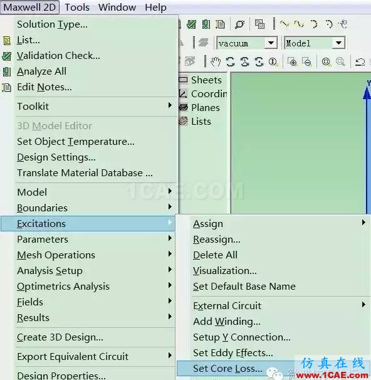Click the Analyze All toolbar icon
This screenshot has width=371, height=380.
click(x=206, y=24)
